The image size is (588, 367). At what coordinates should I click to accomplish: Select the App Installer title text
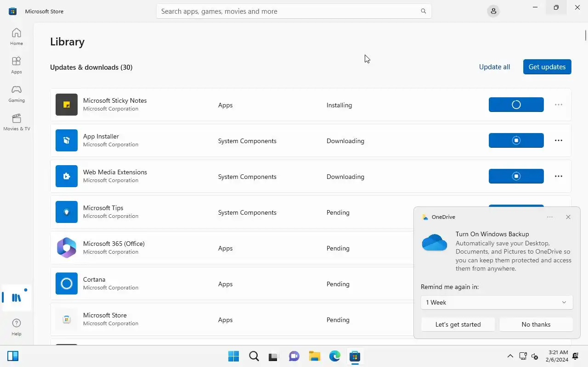pyautogui.click(x=101, y=136)
